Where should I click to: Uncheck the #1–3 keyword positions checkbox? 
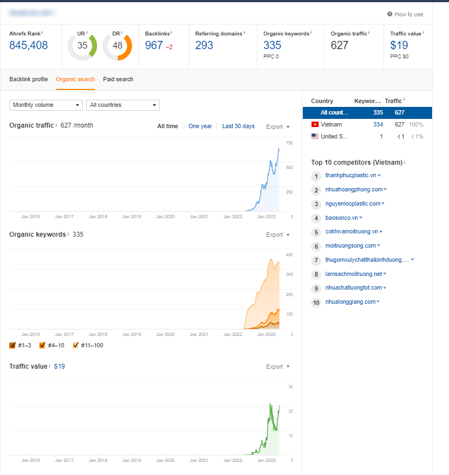tap(13, 345)
